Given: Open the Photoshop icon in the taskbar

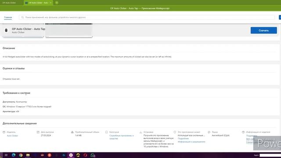Looking at the screenshot, I should coord(64,155).
